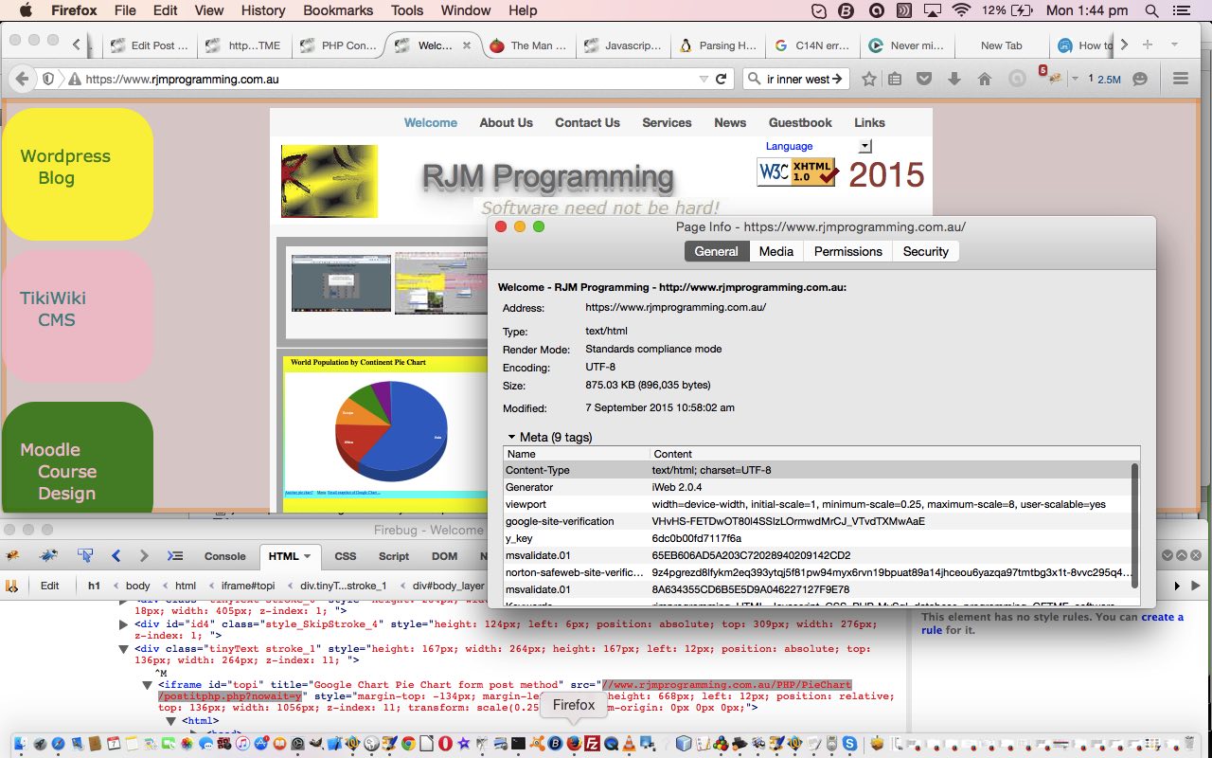Open Firebug's command line editor icon

click(175, 556)
